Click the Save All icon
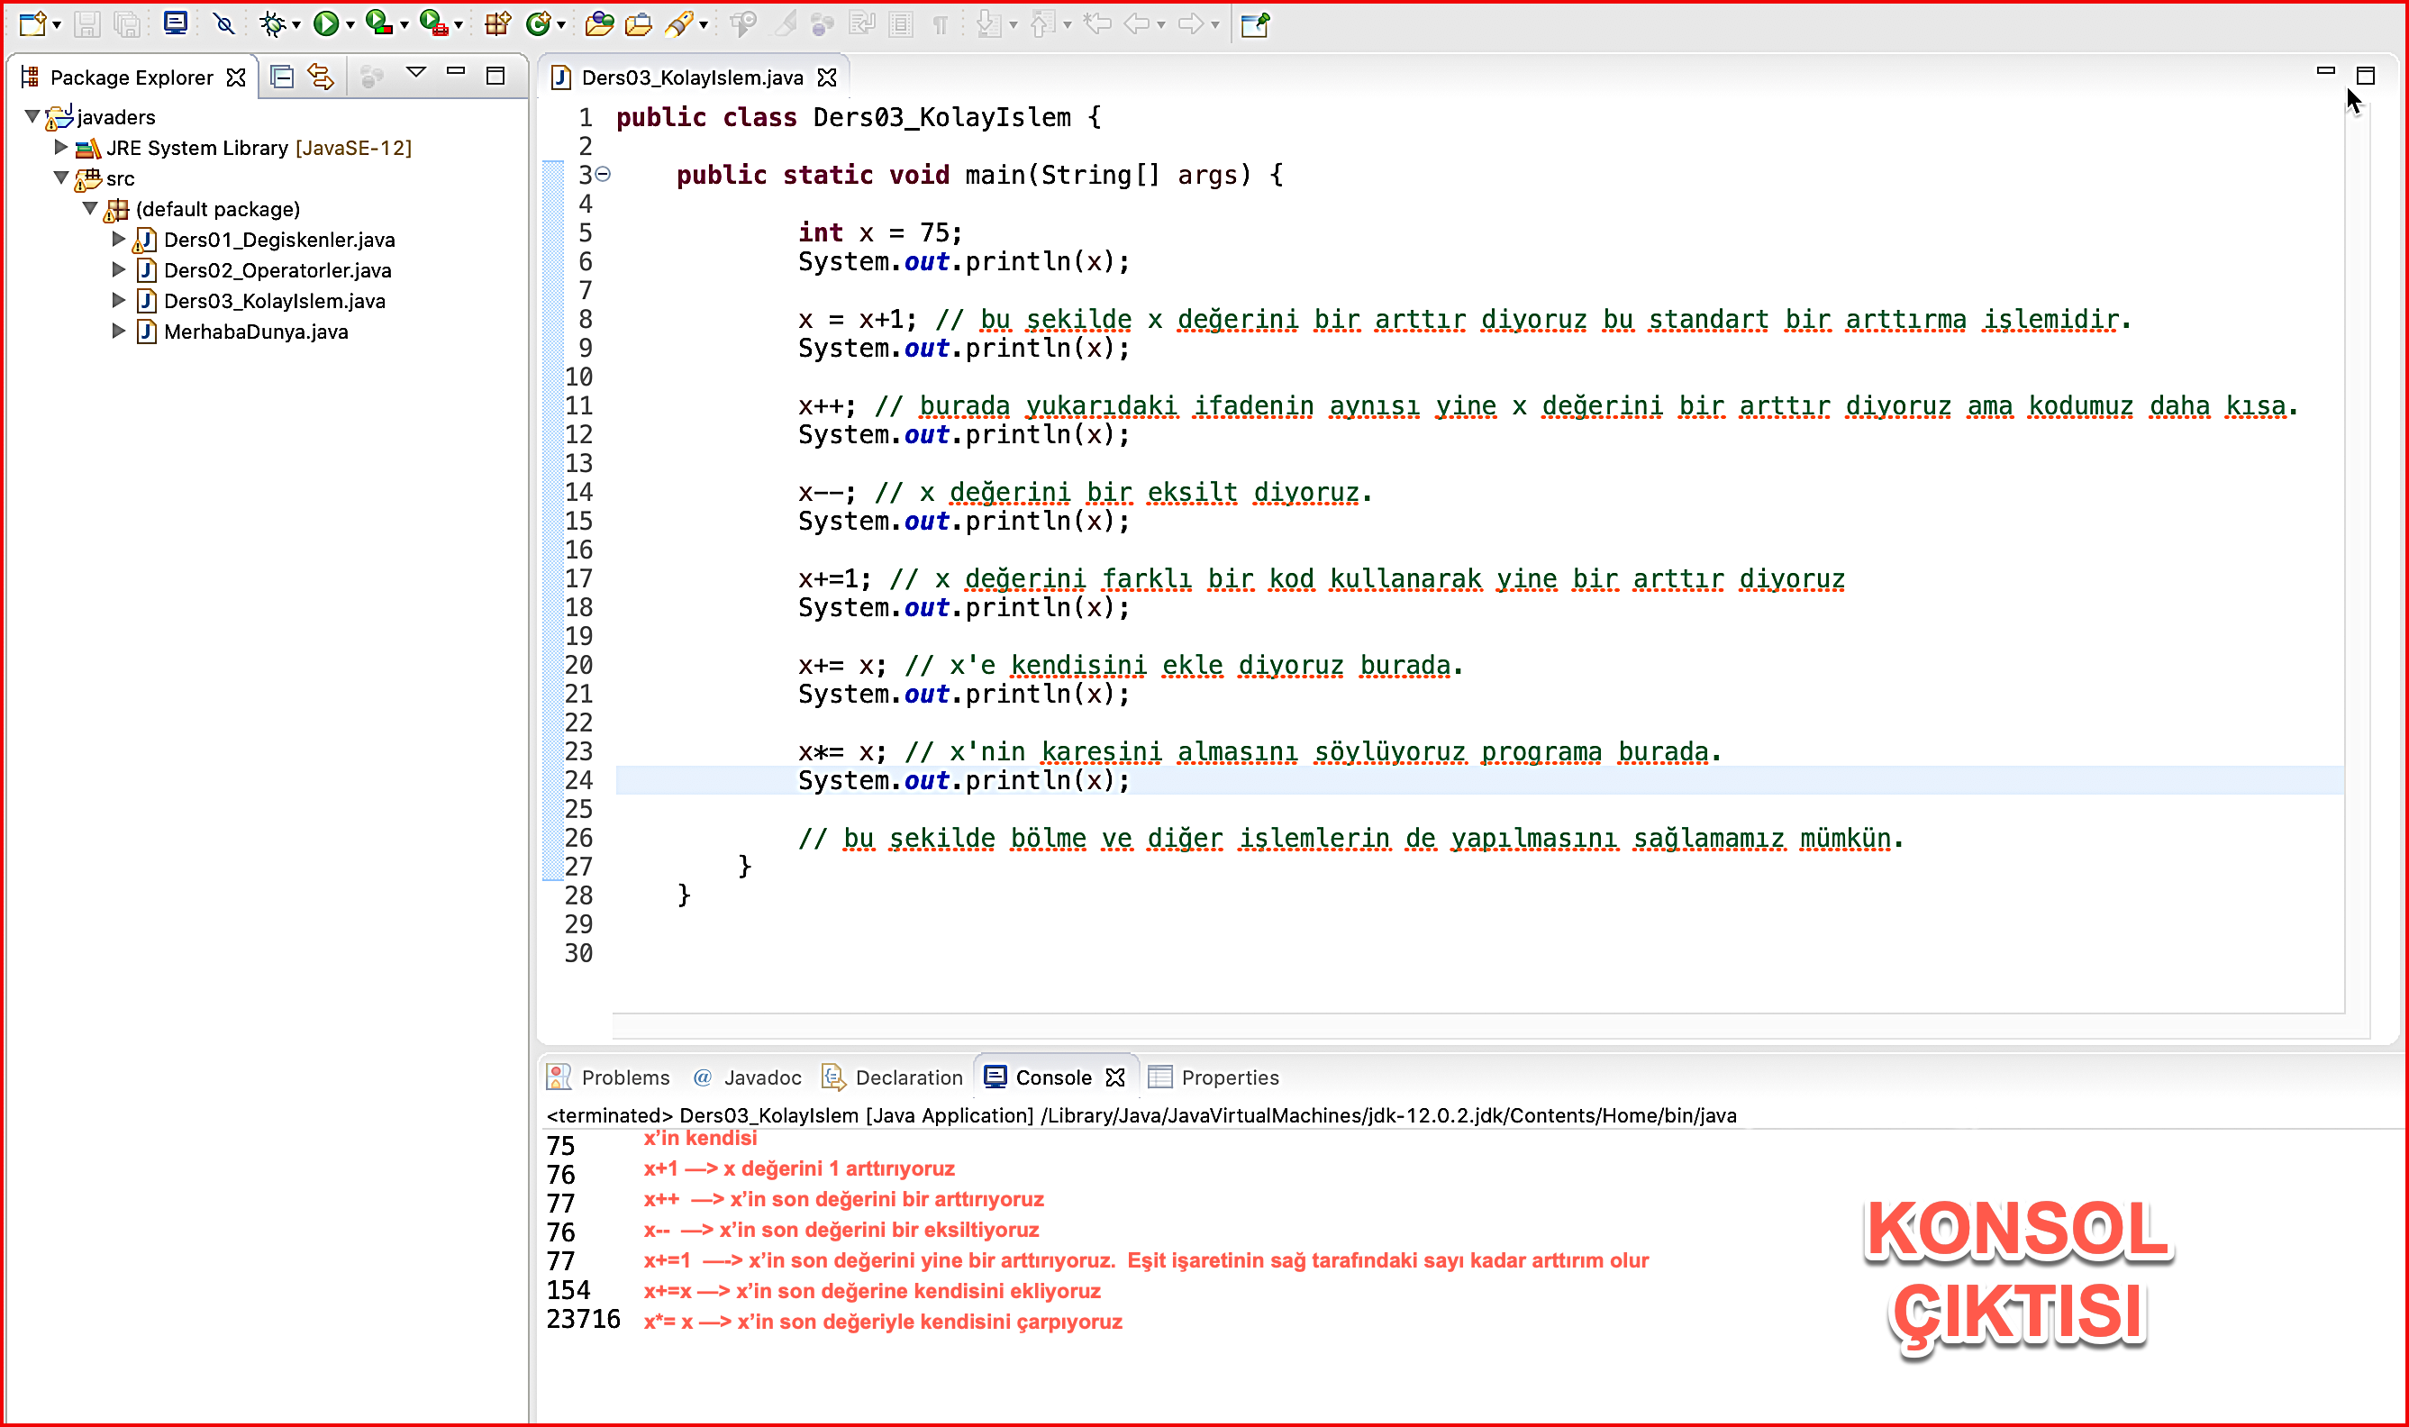 127,24
